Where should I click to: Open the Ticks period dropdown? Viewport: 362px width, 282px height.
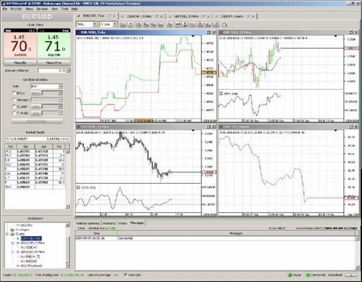tap(95, 24)
